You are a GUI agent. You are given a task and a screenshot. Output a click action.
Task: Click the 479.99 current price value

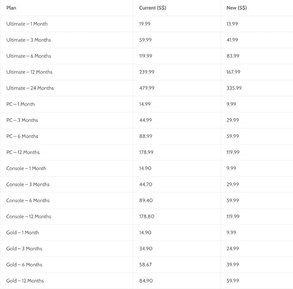[147, 88]
